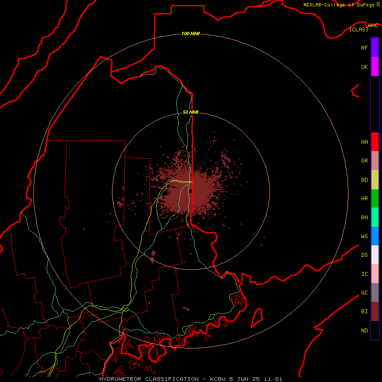The height and width of the screenshot is (382, 382).
Task: Click the UK legend label
Action: pyautogui.click(x=364, y=67)
